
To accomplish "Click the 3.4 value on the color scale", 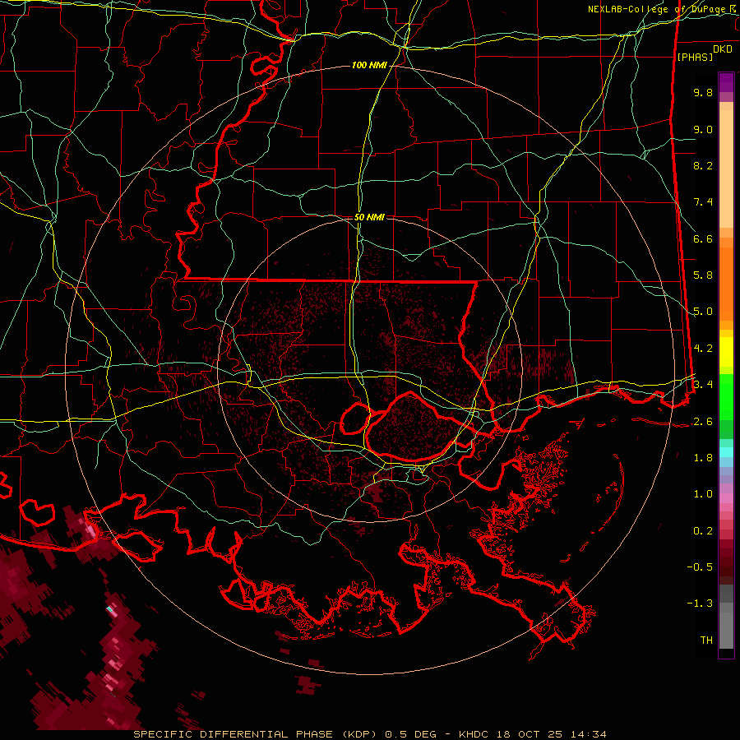I will click(x=703, y=385).
